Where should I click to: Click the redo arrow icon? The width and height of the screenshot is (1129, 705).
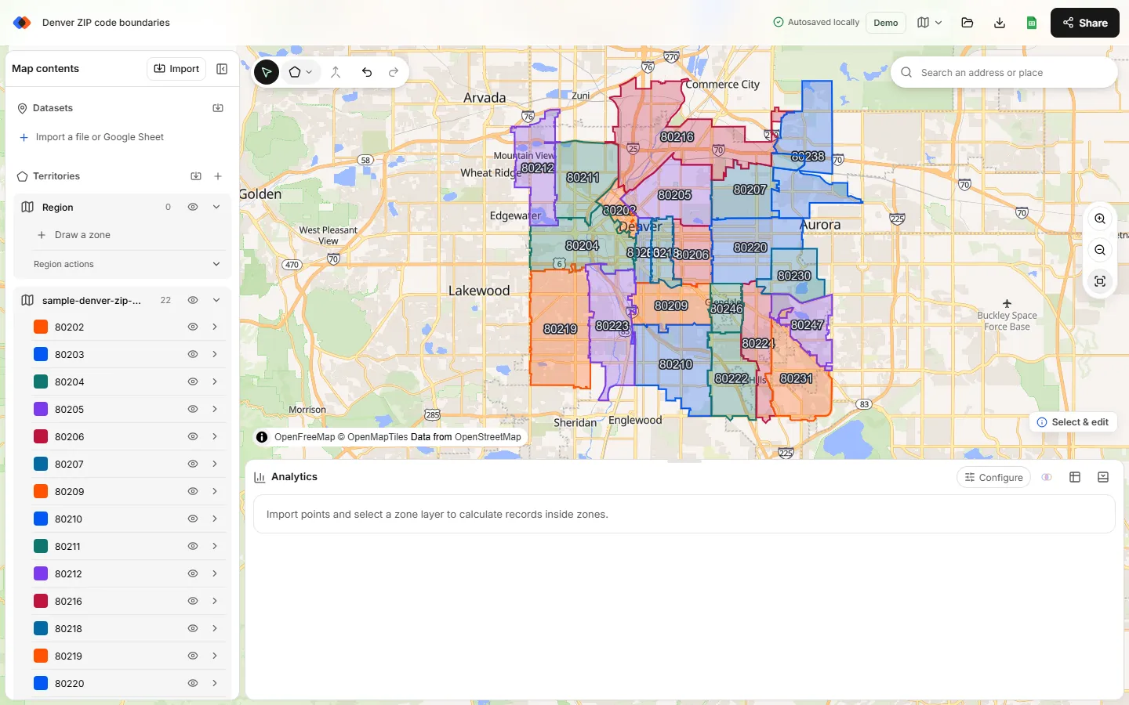[394, 72]
